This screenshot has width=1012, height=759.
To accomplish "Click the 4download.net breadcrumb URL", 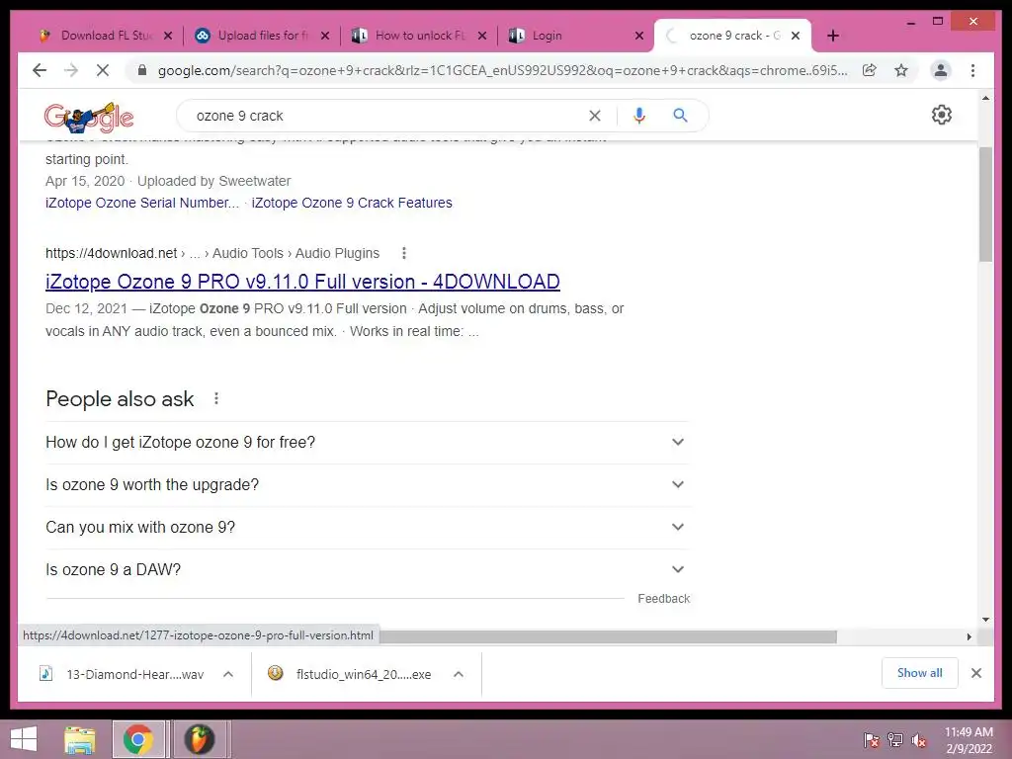I will (x=111, y=253).
